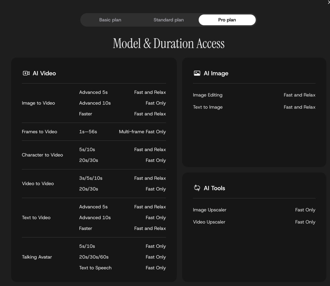The image size is (330, 286).
Task: Click the Video to Video label
Action: point(38,184)
